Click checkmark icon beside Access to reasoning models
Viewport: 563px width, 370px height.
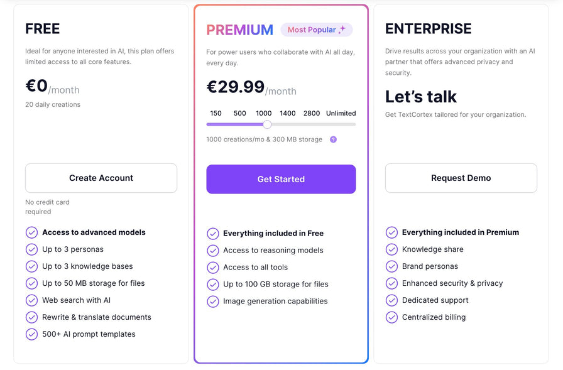tap(213, 250)
